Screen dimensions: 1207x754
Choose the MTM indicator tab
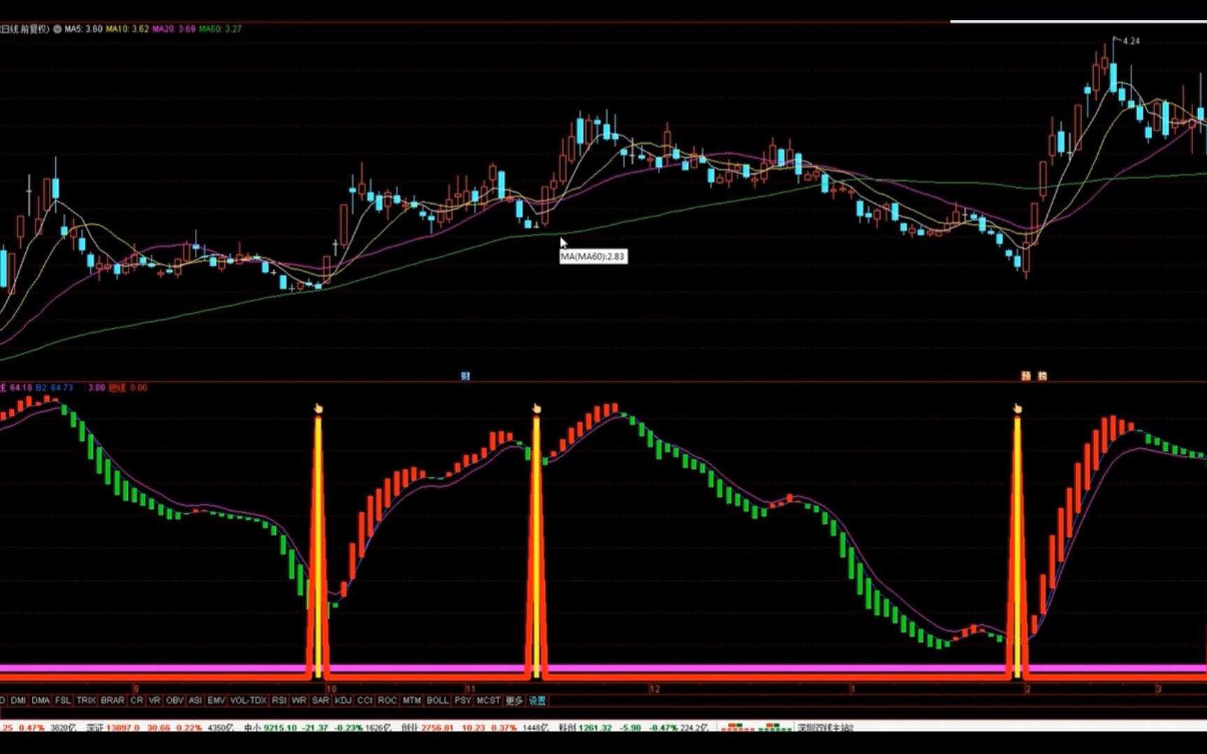(x=411, y=700)
